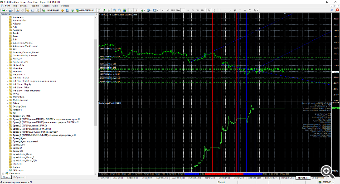Select the horizontal line drawing tool
Viewport: 340px width, 184px height.
point(225,10)
